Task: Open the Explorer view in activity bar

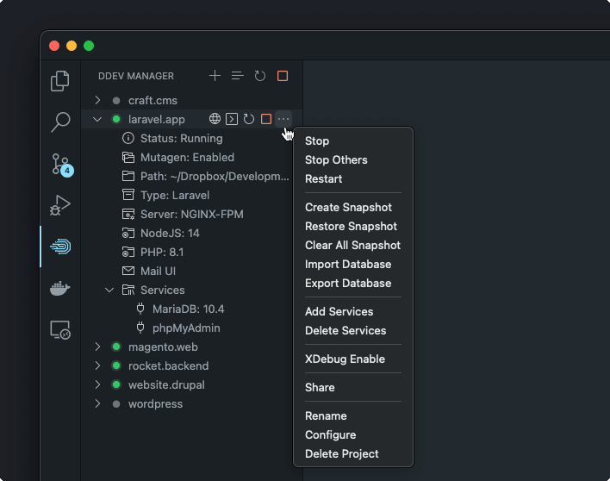Action: pyautogui.click(x=60, y=80)
